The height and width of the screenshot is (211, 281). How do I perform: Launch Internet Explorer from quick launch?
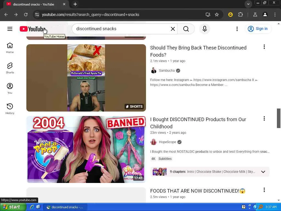click(x=32, y=207)
